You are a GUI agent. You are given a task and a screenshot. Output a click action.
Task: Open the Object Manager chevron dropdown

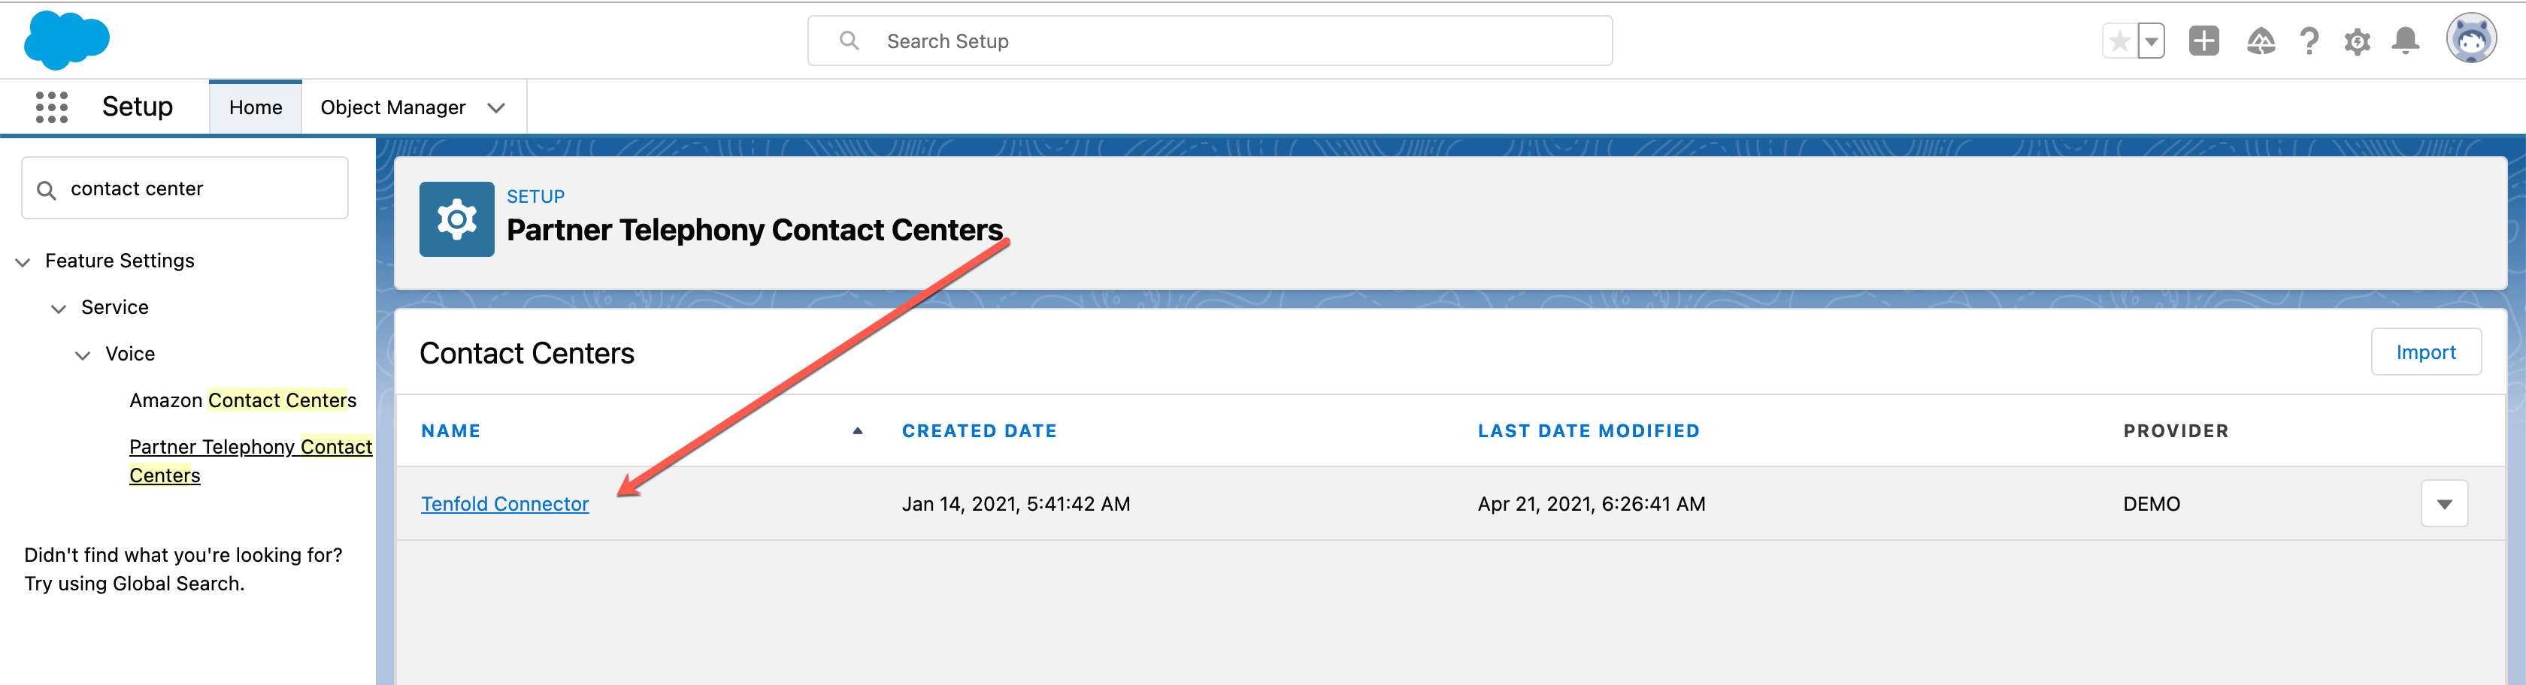[495, 107]
